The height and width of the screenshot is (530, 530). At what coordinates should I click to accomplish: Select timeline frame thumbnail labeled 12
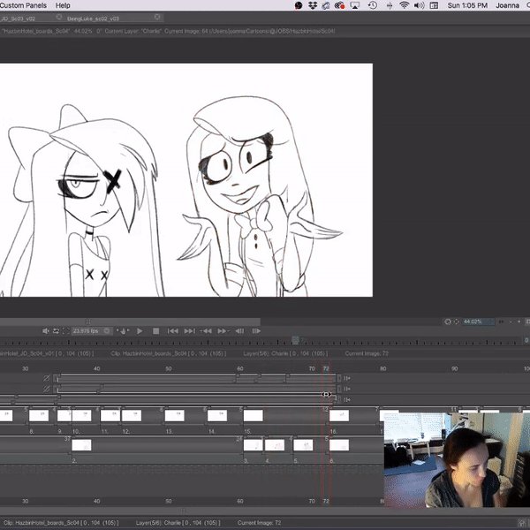coord(132,415)
